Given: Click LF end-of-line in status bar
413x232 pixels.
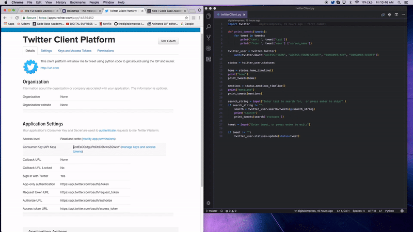Looking at the screenshot, I should click(380, 211).
